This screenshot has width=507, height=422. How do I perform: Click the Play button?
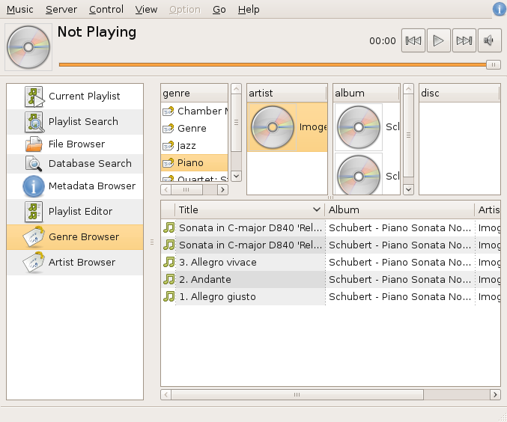click(439, 40)
